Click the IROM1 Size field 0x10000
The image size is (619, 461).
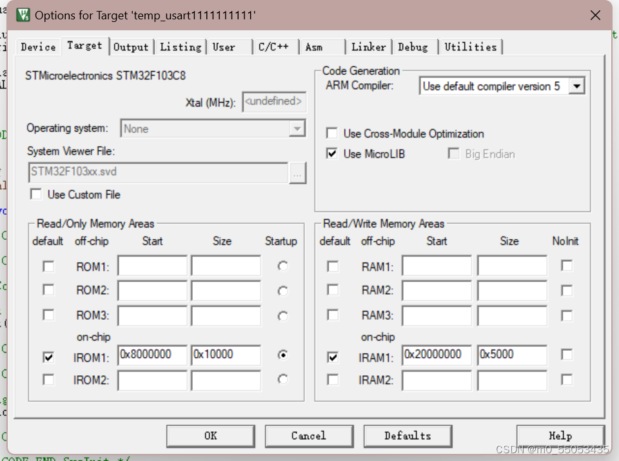point(226,355)
